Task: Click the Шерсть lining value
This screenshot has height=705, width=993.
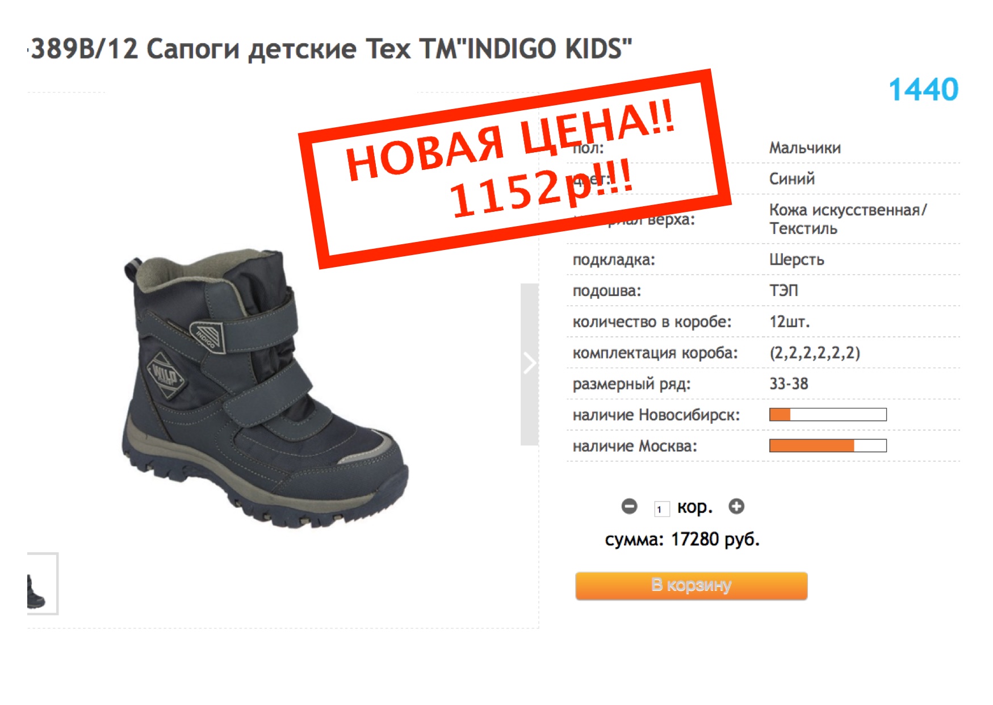Action: 797,260
